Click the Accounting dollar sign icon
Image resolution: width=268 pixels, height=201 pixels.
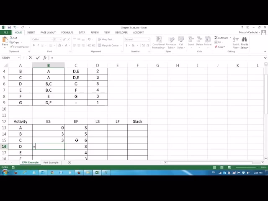pos(126,45)
